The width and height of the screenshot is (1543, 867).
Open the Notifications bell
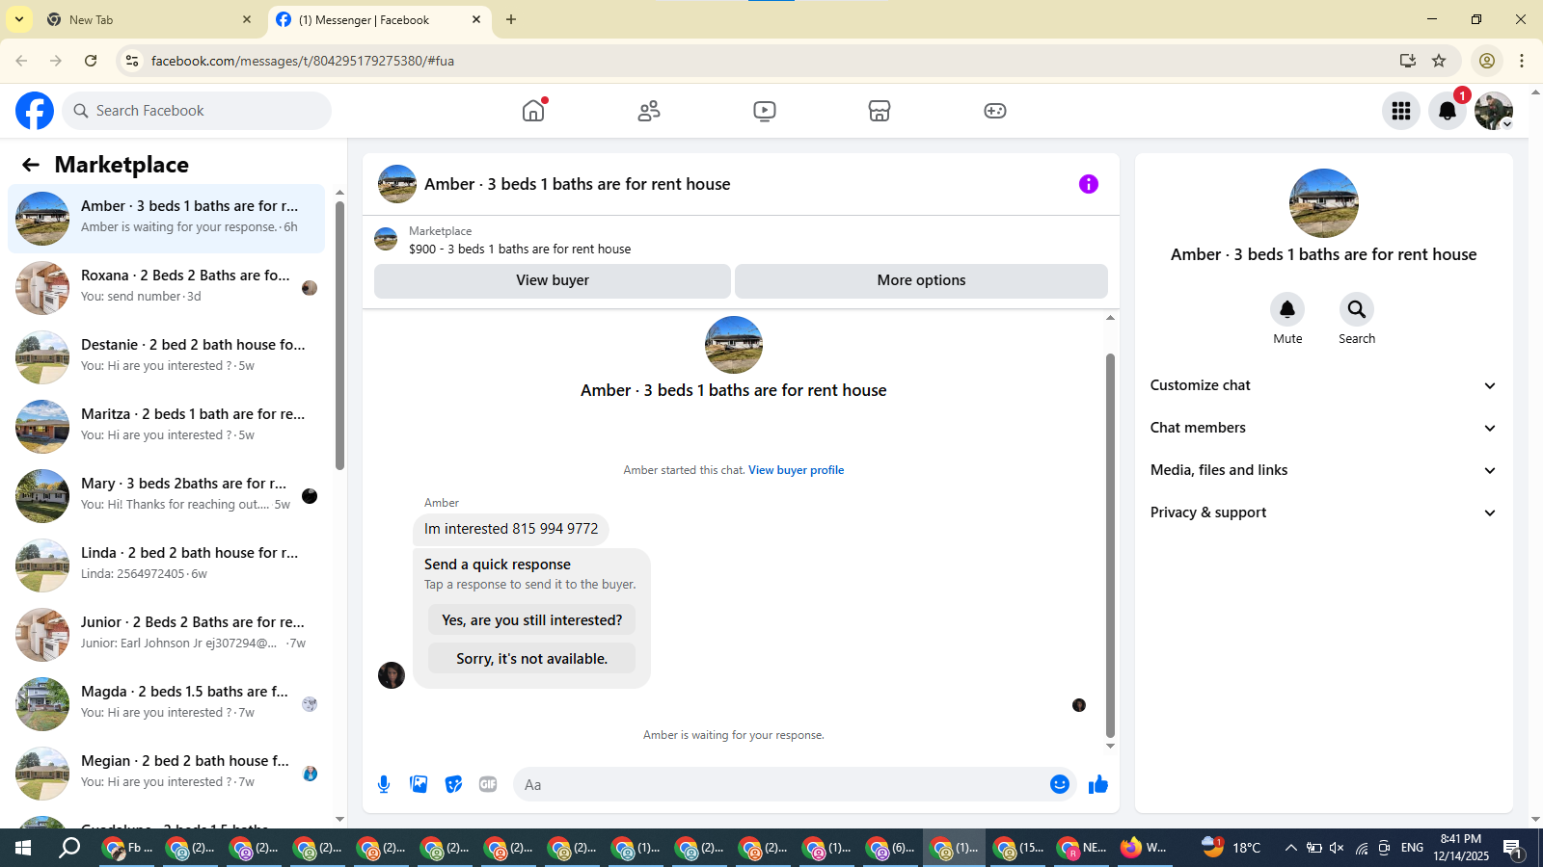(1448, 111)
